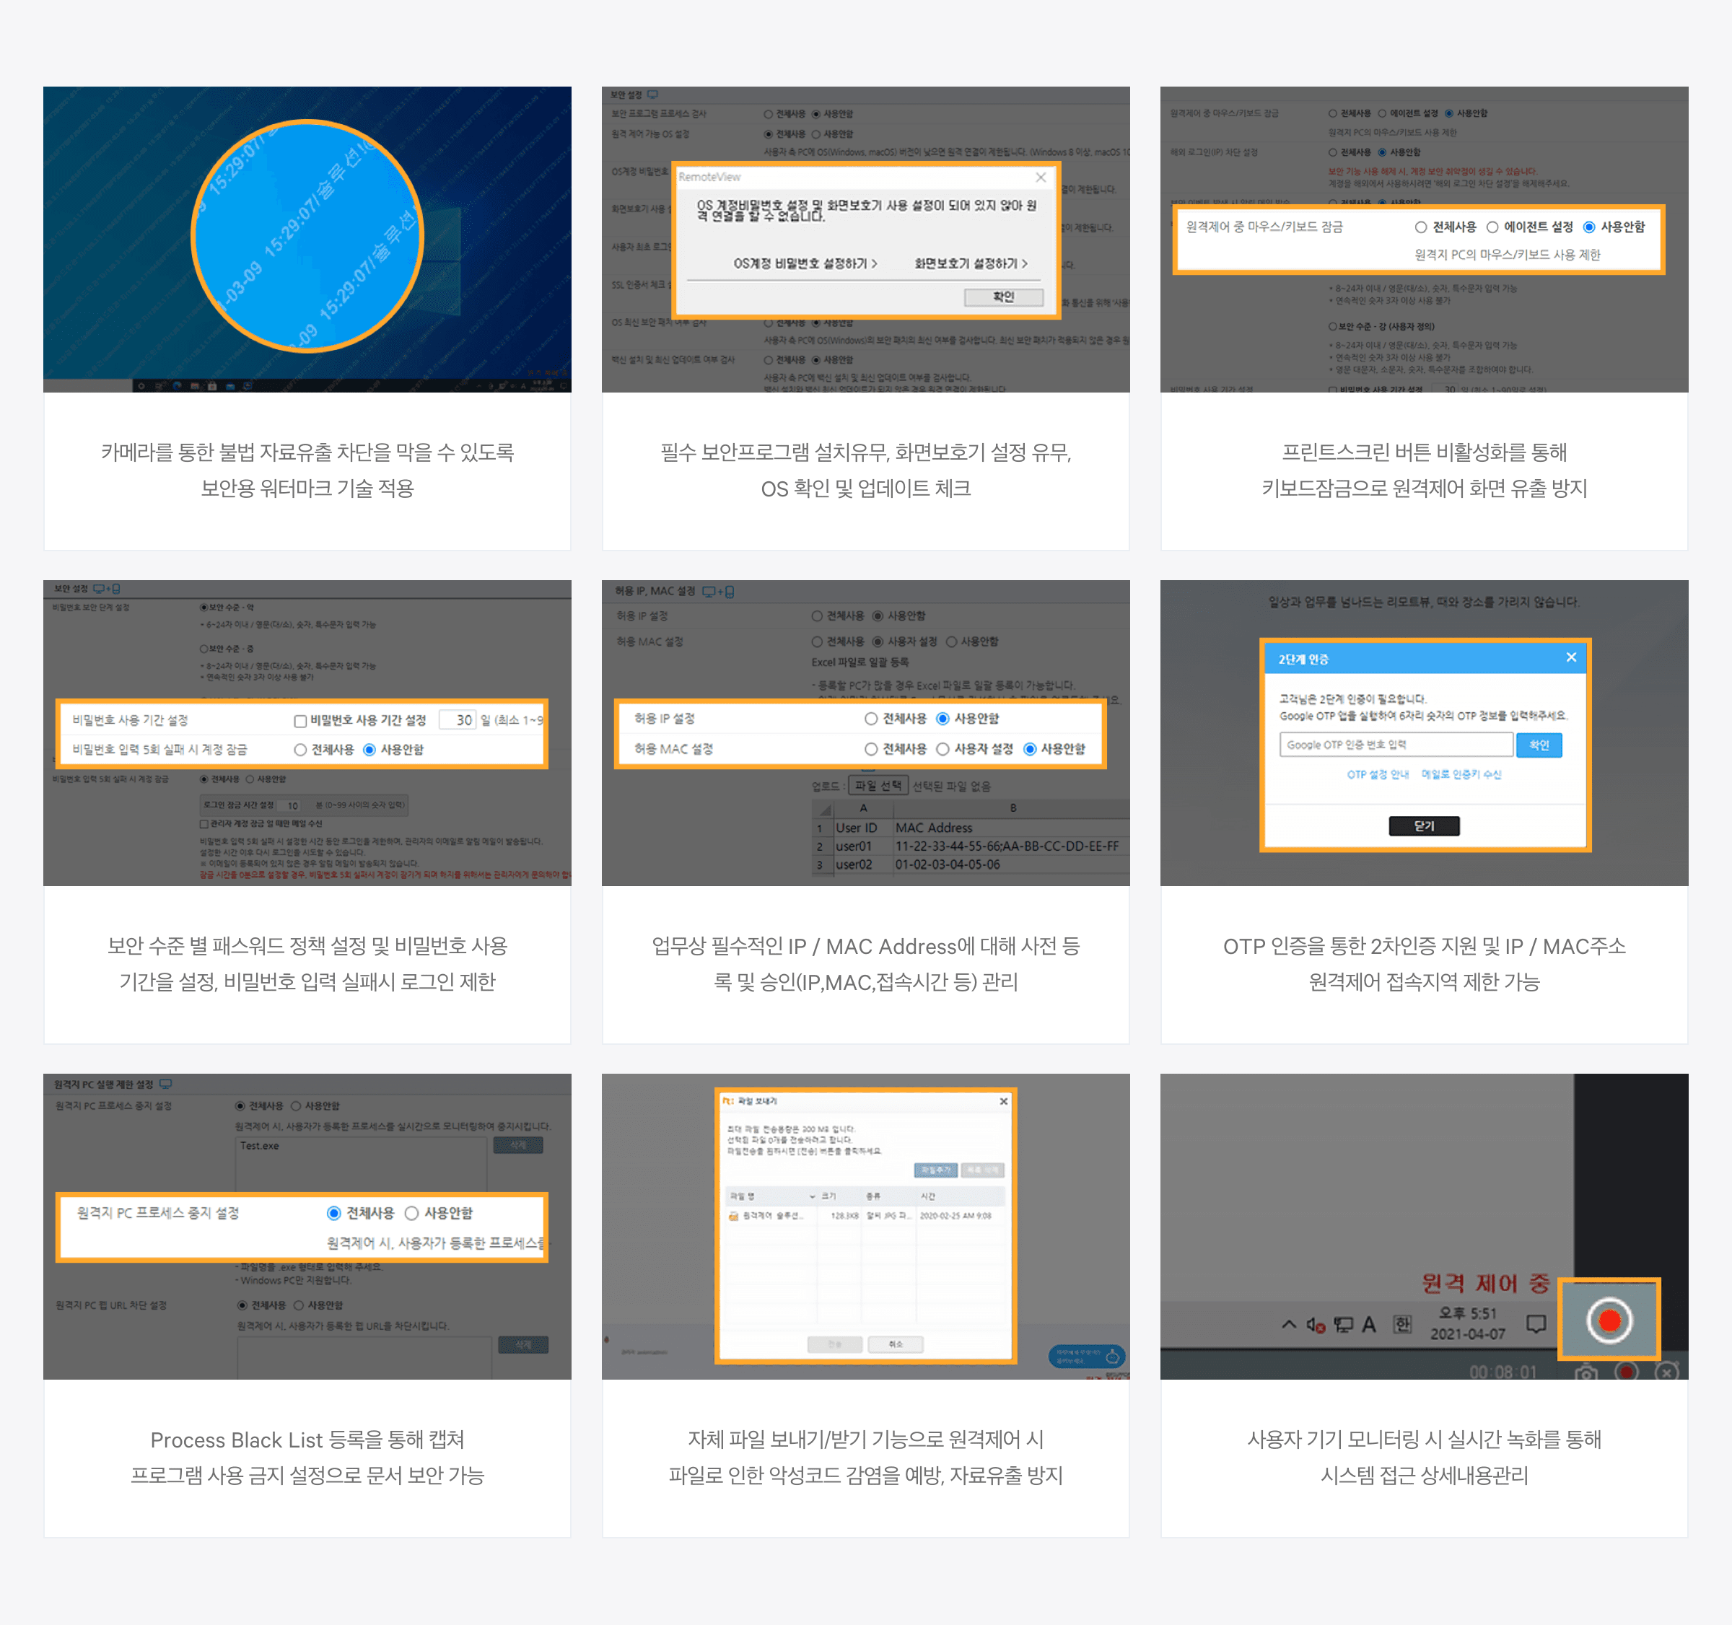
Task: Select 사용자 설정 for 허용 MAC 설정
Action: click(x=942, y=749)
